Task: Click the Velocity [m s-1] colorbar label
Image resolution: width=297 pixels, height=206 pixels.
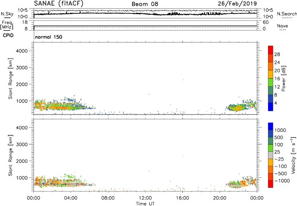Action: tap(293, 155)
